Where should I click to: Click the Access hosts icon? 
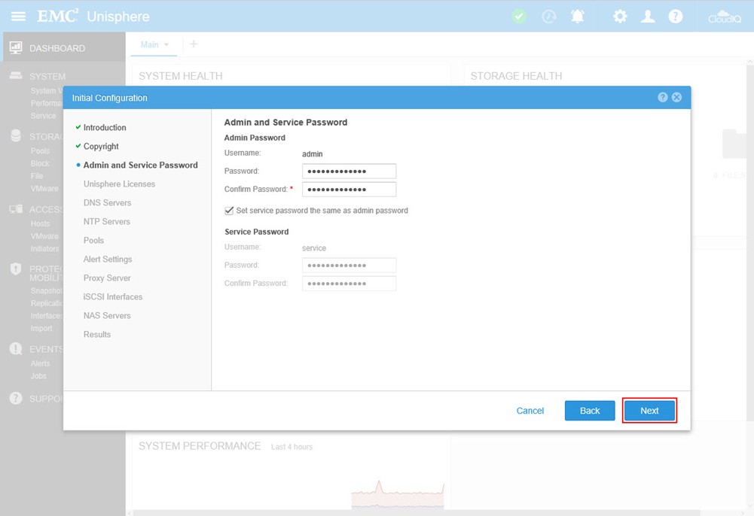coord(16,209)
